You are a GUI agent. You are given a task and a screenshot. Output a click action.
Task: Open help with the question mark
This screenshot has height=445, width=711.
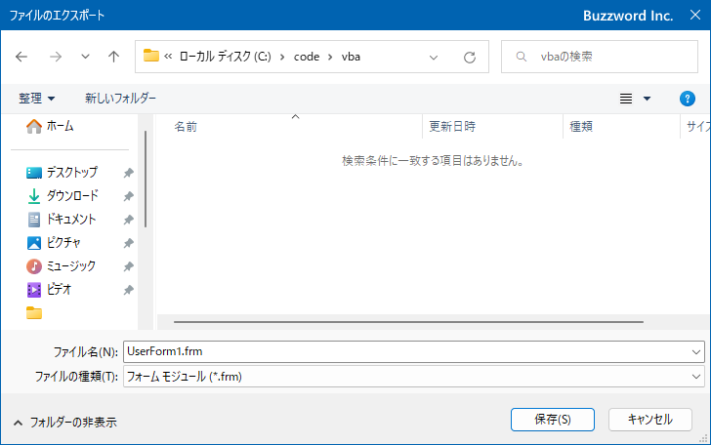click(x=688, y=99)
